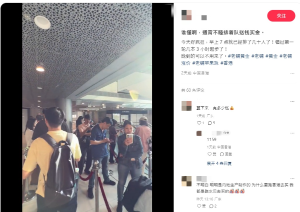Open the more options dots beside post date
300x212 pixels.
pos(292,73)
